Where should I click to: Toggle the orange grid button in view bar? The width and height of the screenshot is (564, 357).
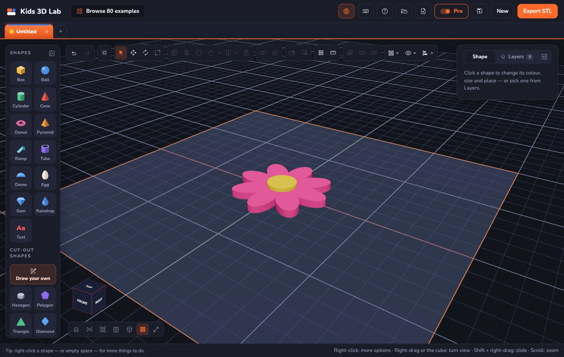(143, 329)
